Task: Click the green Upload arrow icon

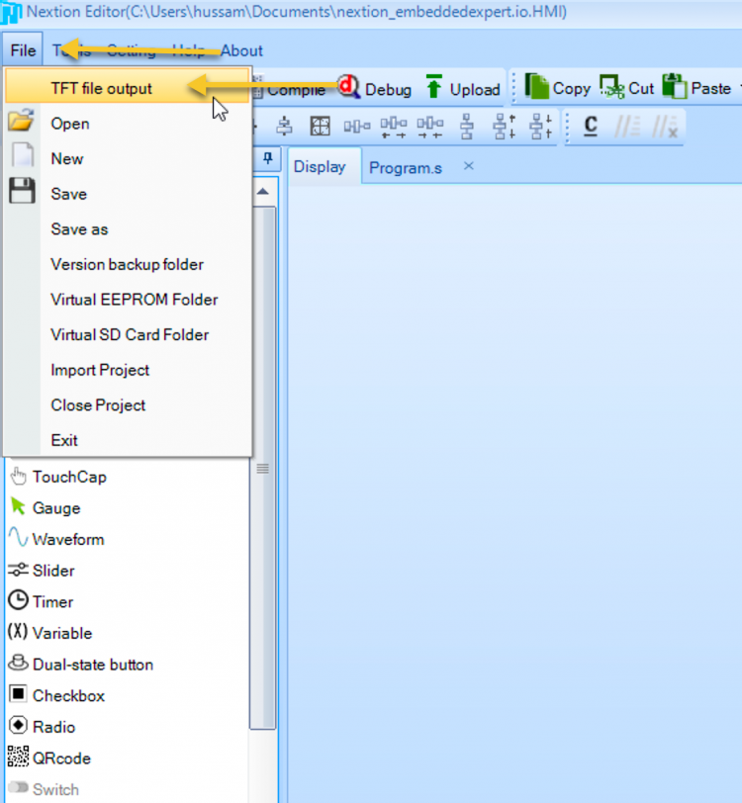Action: pos(434,88)
